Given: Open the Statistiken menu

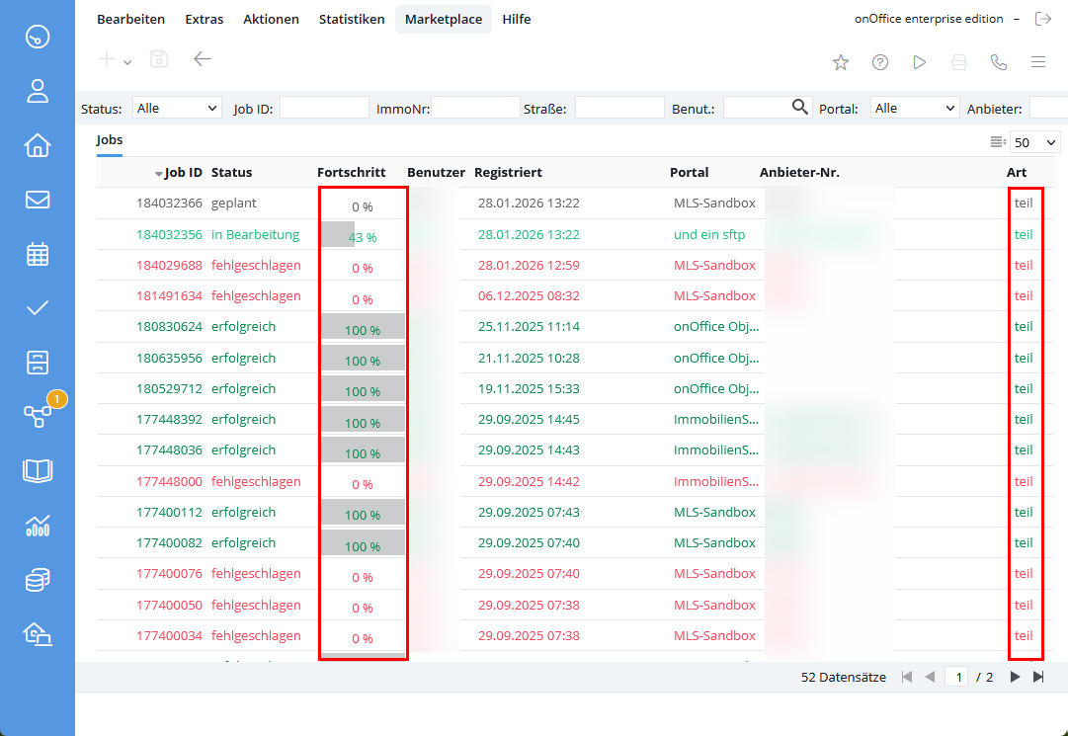Looking at the screenshot, I should point(352,19).
